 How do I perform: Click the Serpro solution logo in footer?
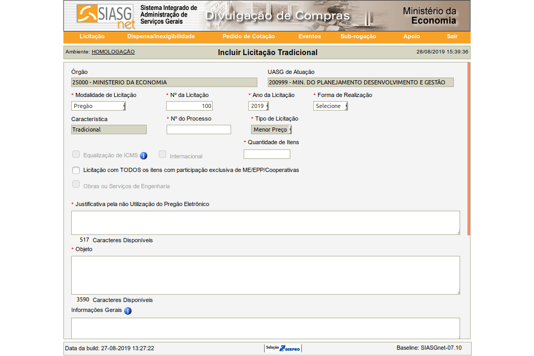click(x=283, y=348)
